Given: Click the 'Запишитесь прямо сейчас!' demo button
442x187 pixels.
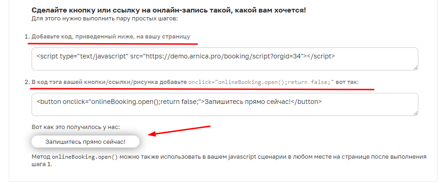Looking at the screenshot, I should [85, 142].
